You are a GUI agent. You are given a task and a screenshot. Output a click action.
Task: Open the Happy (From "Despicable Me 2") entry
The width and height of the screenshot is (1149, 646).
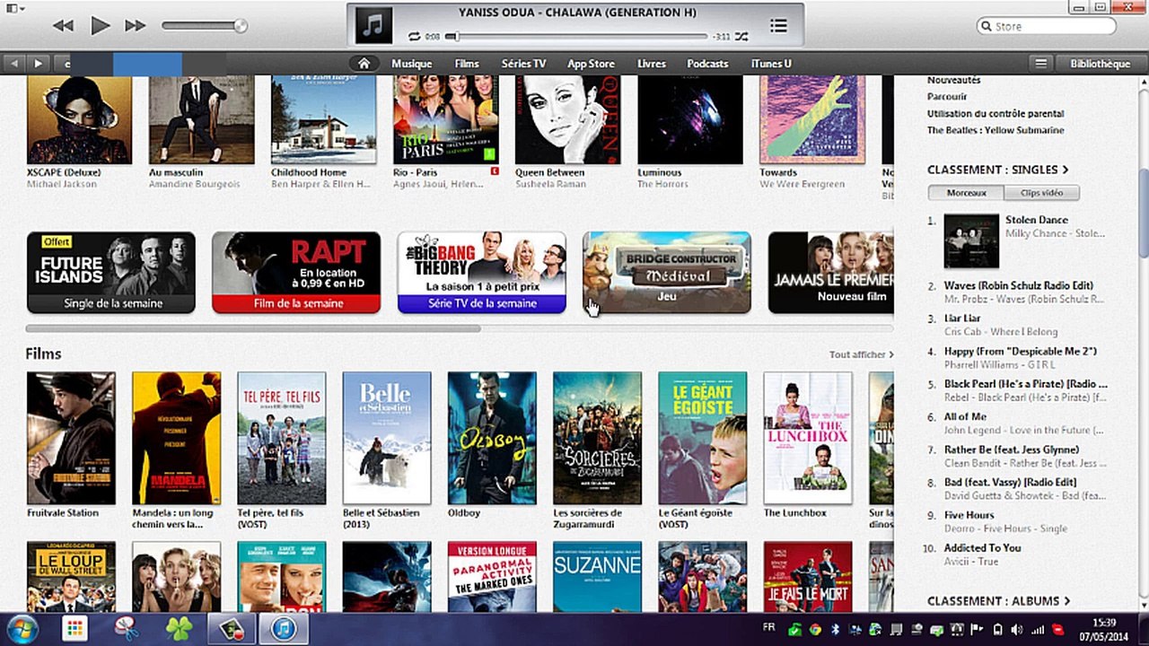[x=1021, y=351]
